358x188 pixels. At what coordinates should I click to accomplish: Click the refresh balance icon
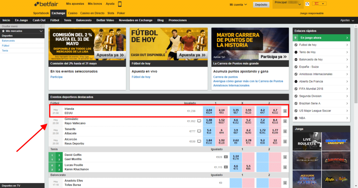[307, 4]
